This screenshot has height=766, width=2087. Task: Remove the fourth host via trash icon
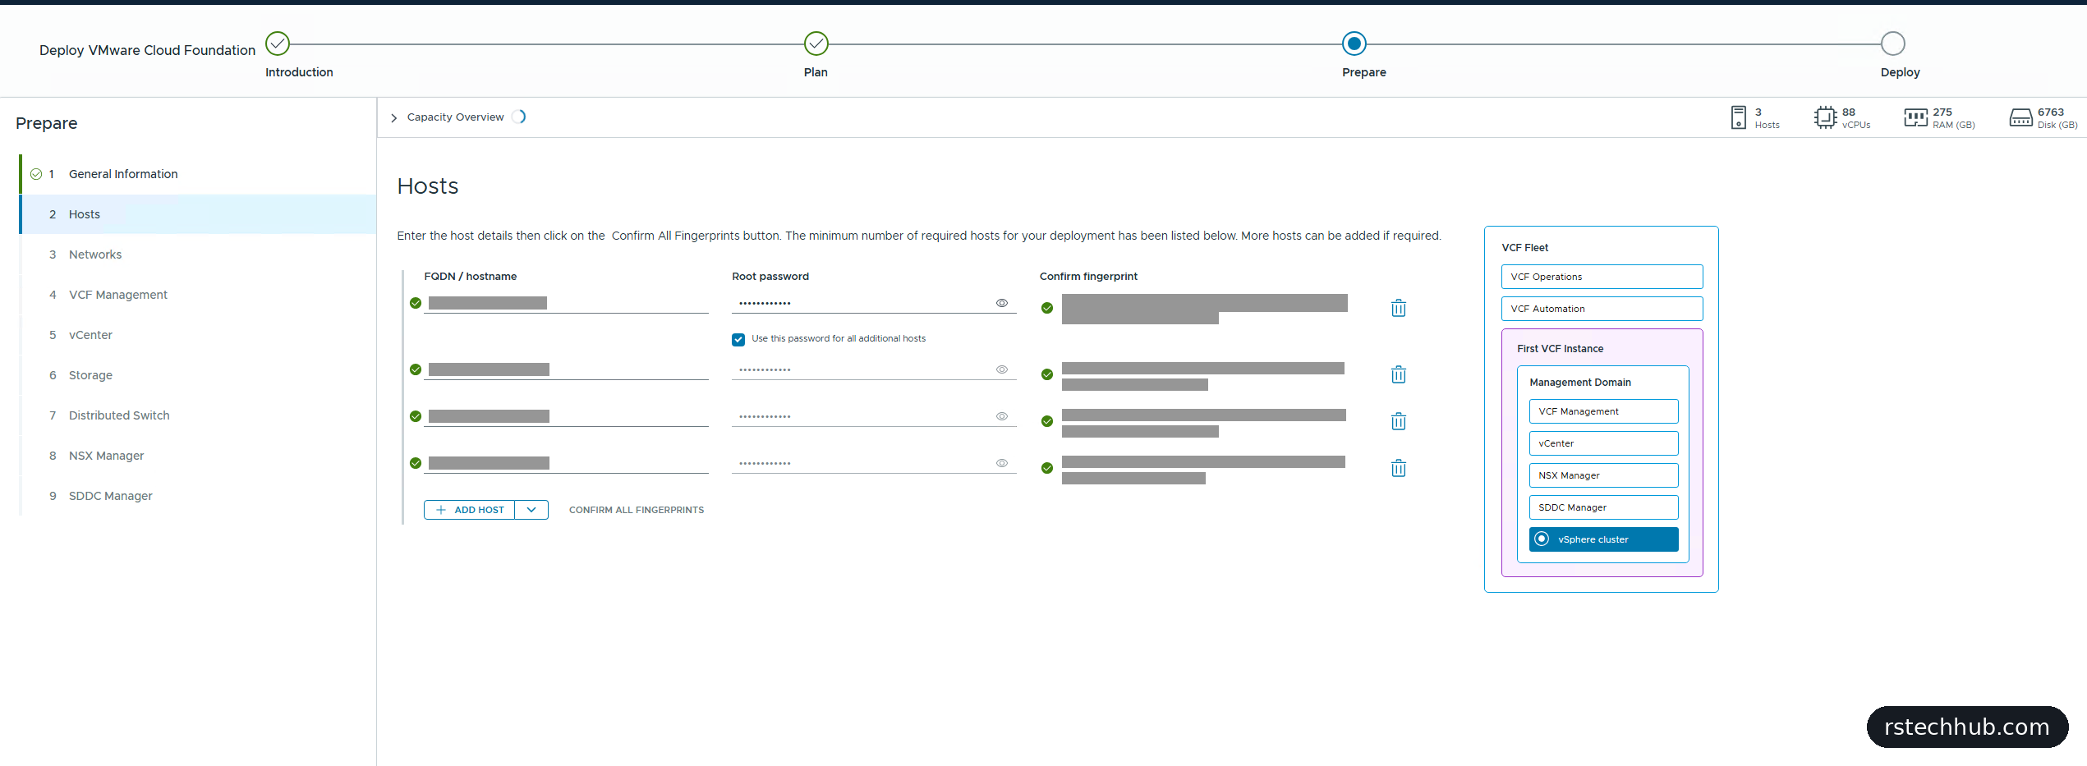coord(1398,468)
